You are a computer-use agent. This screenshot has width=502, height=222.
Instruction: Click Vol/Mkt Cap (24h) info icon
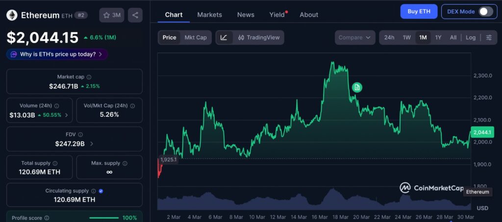click(x=132, y=106)
